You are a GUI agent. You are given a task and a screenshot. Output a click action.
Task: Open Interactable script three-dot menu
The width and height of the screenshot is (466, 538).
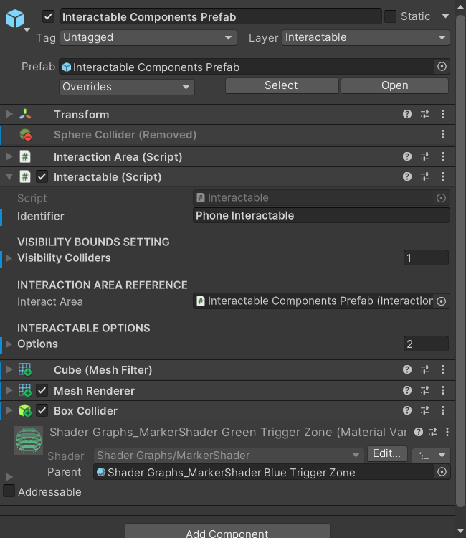point(443,176)
